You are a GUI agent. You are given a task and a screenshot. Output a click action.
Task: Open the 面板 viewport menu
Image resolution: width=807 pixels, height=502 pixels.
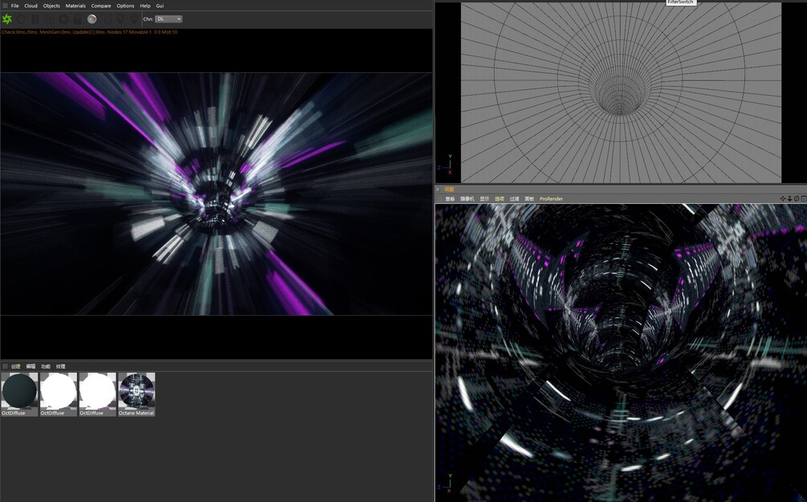pyautogui.click(x=530, y=198)
